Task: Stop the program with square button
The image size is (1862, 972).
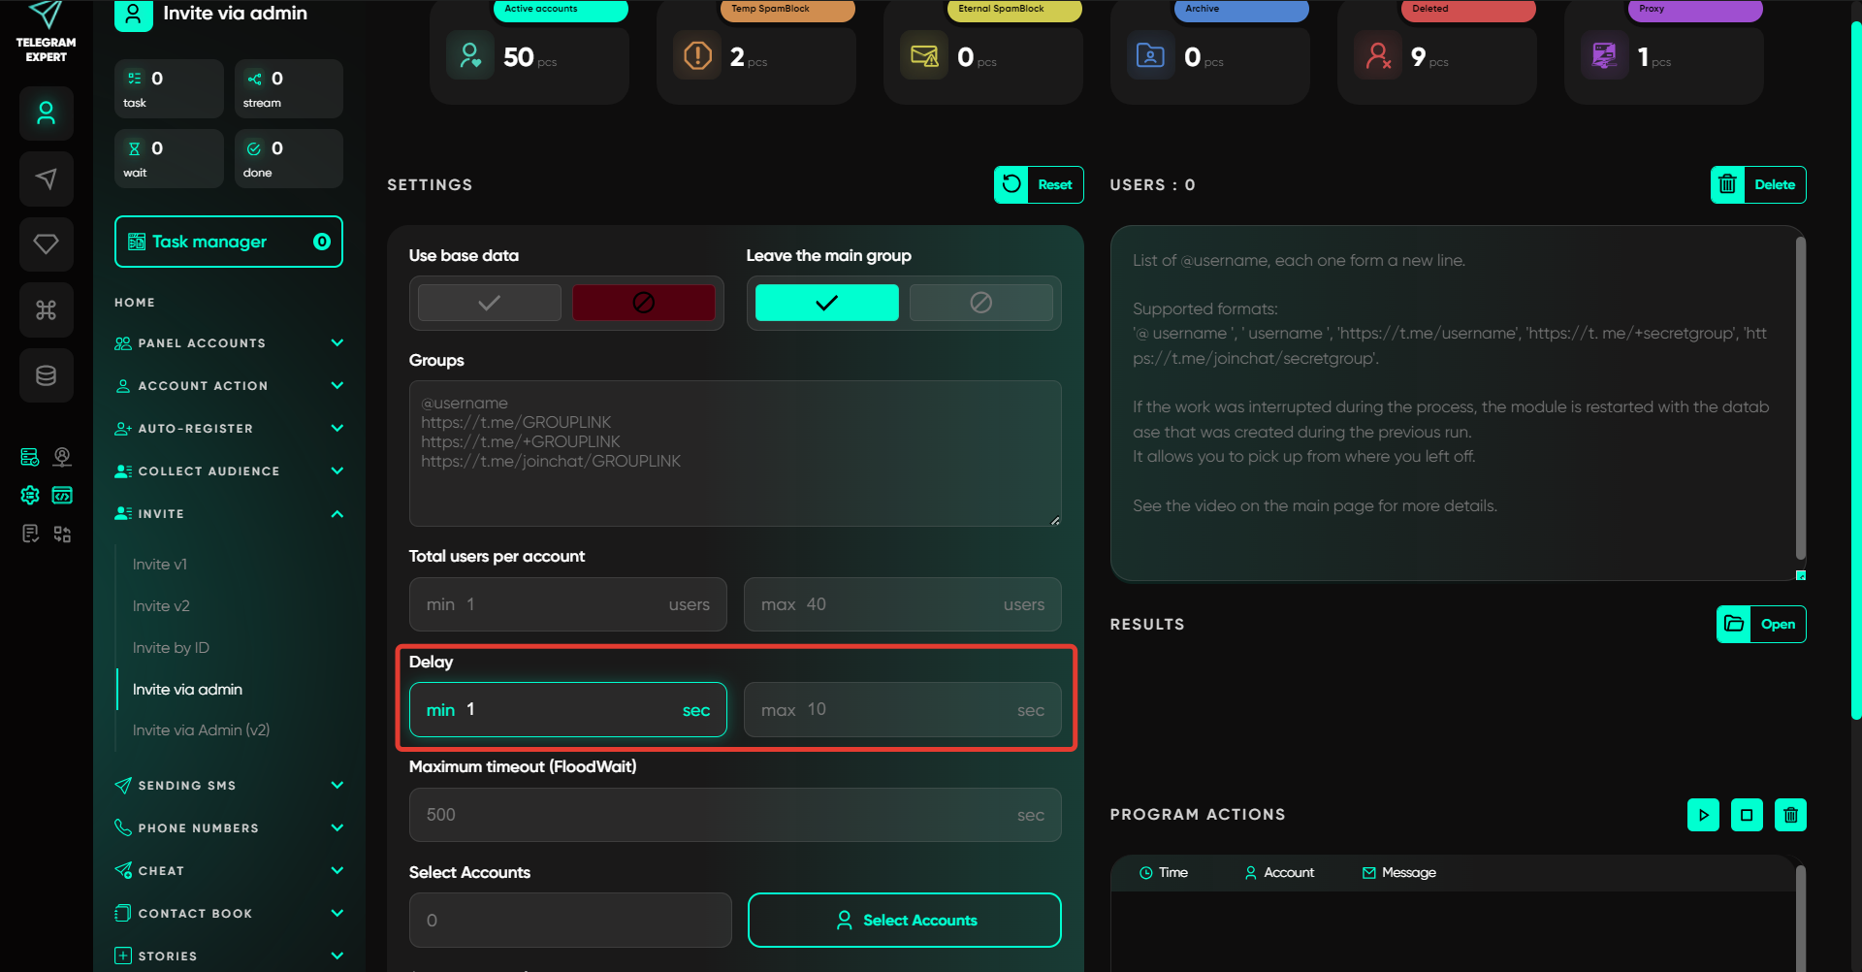Action: (1747, 815)
